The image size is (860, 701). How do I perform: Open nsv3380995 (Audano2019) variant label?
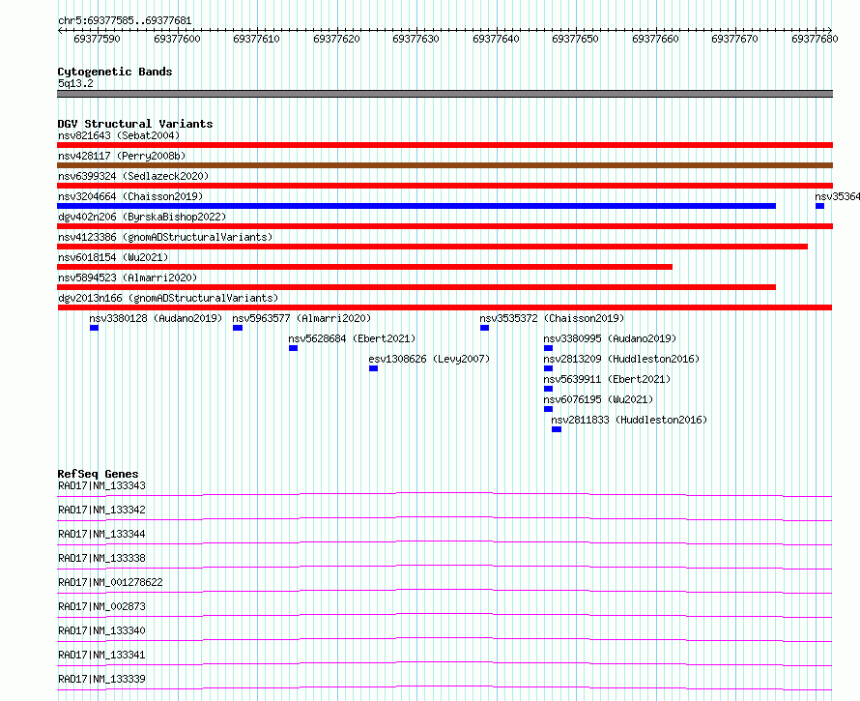point(610,338)
